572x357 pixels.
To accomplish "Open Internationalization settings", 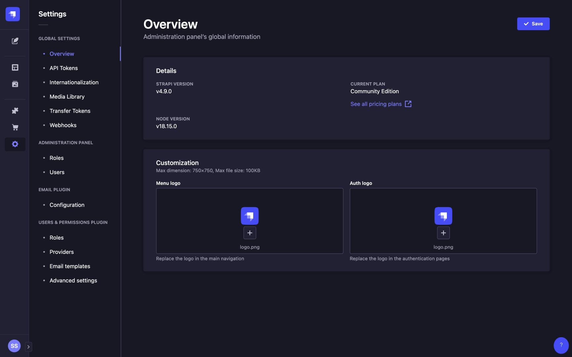I will click(74, 82).
